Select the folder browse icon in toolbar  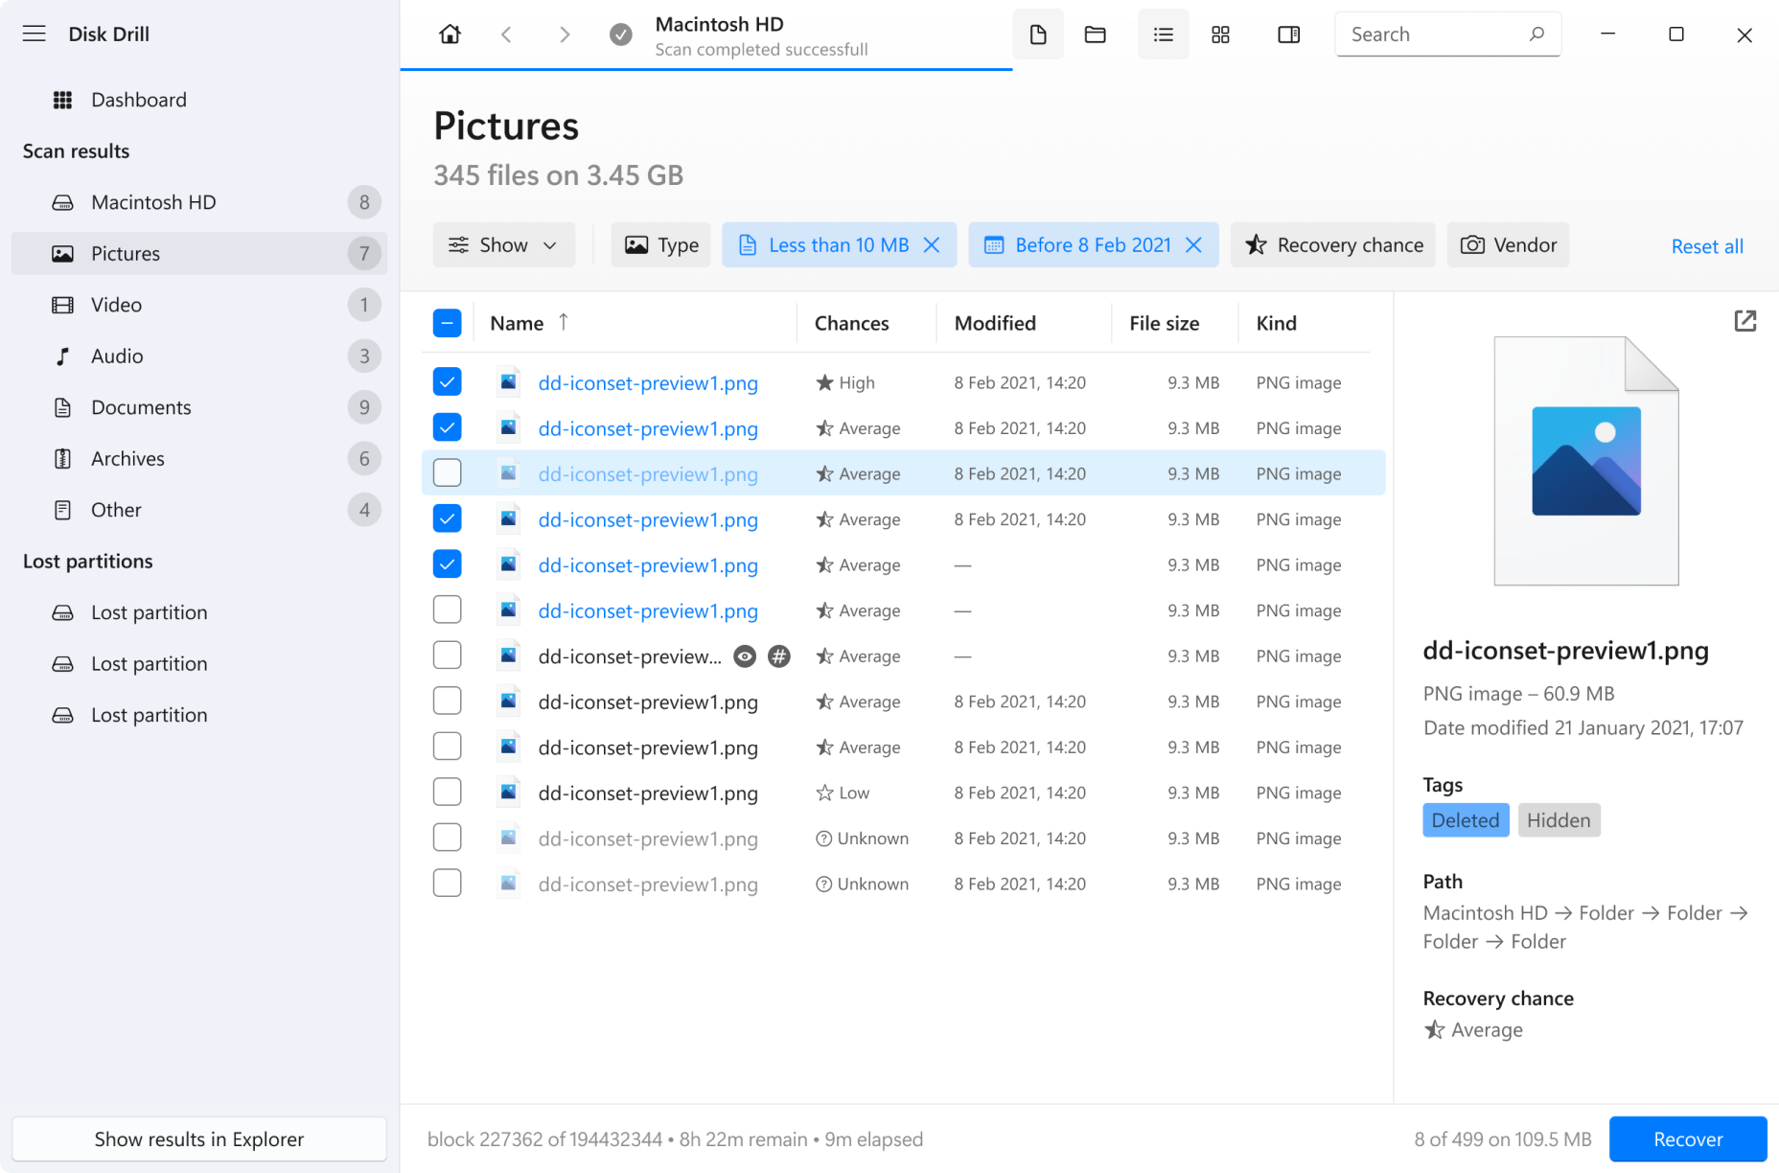pyautogui.click(x=1095, y=34)
